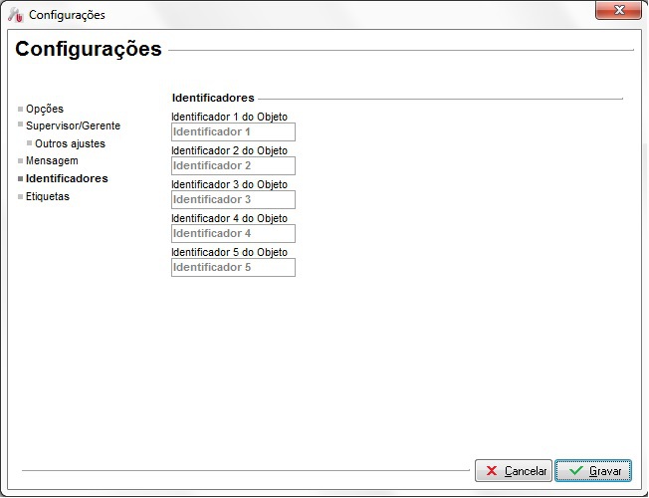
Task: Click the large Configurações page heading
Action: pyautogui.click(x=89, y=49)
